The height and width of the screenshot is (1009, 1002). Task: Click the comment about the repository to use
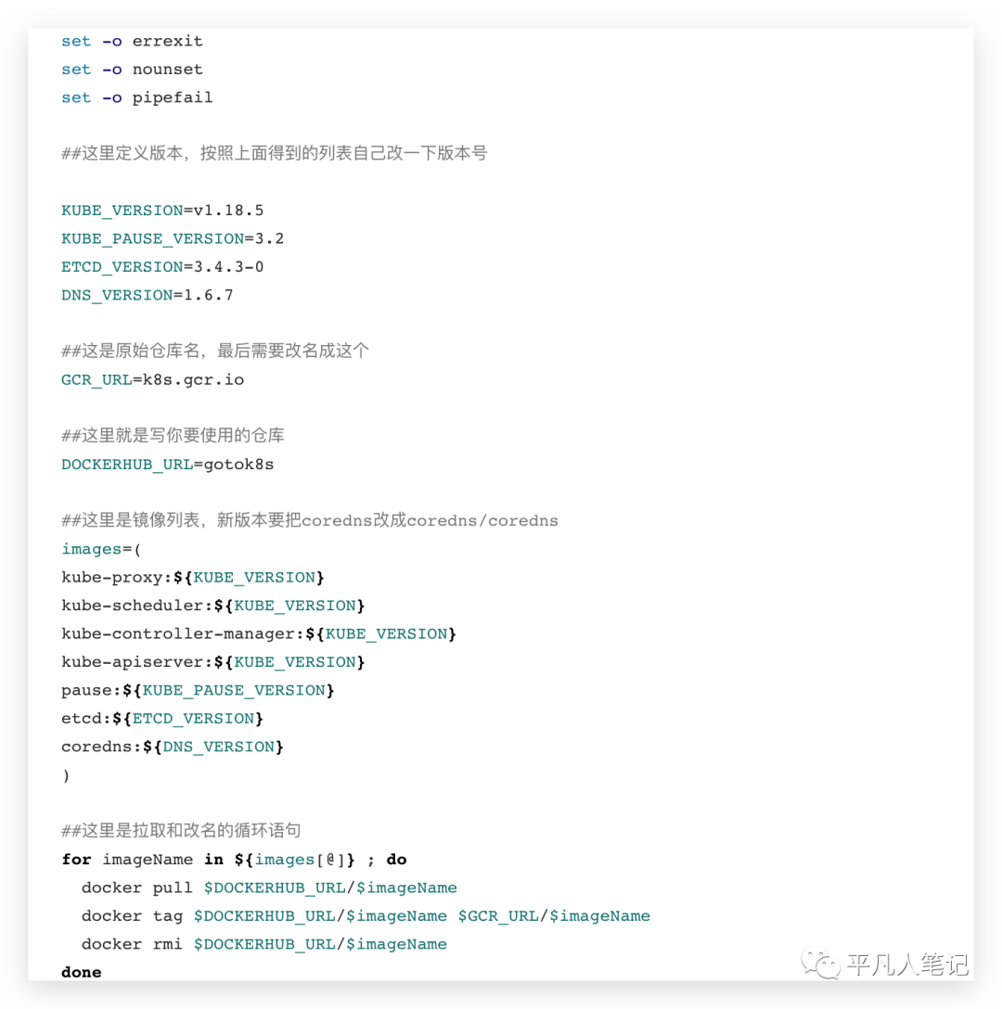pyautogui.click(x=173, y=436)
